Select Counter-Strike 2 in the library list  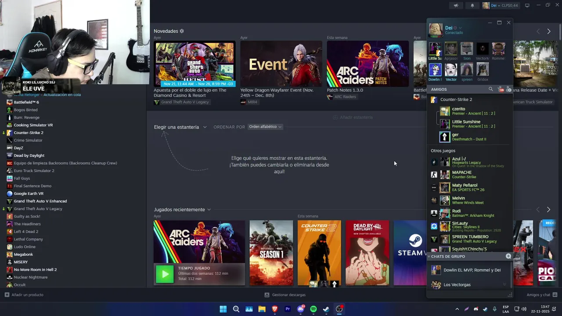(x=29, y=133)
